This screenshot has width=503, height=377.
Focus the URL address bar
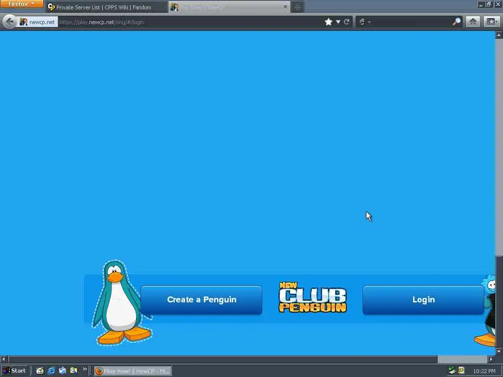click(189, 22)
